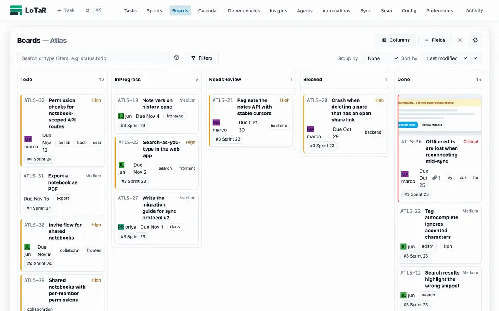This screenshot has height=311, width=499.
Task: Click the Fields button
Action: click(x=435, y=40)
